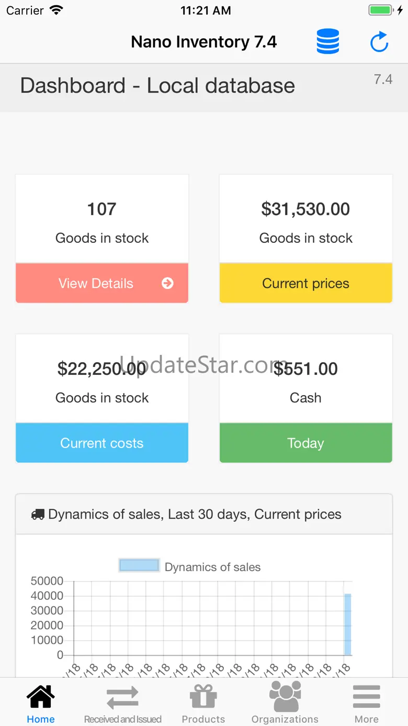The image size is (408, 726).
Task: Tap the blue database icon
Action: point(328,41)
